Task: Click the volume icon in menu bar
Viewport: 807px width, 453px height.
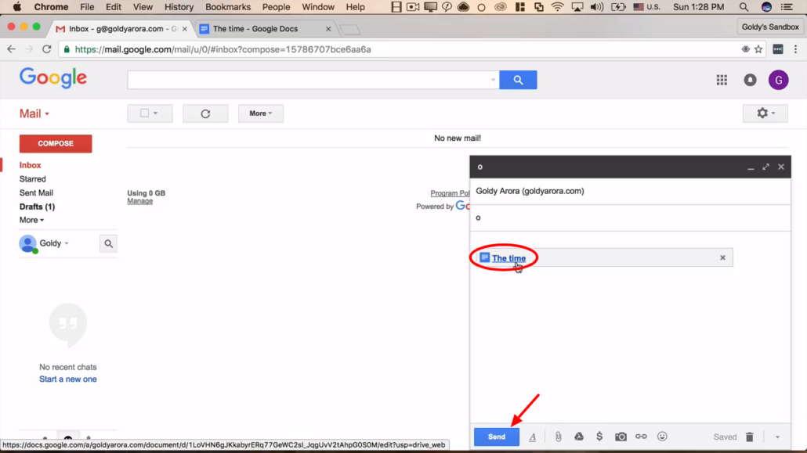Action: 596,7
